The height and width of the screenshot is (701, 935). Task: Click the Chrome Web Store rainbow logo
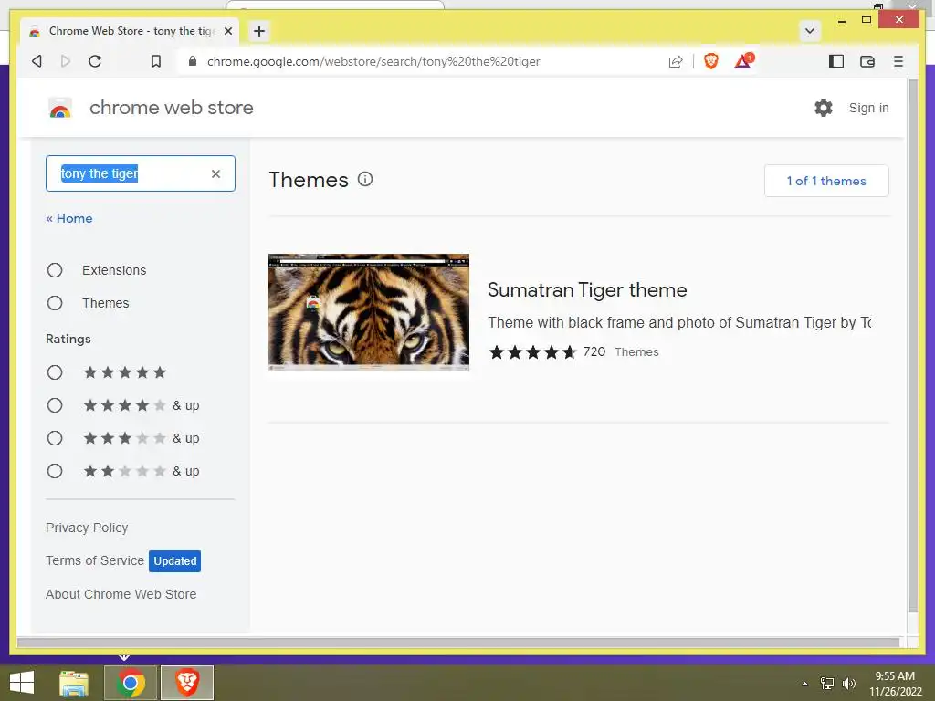tap(59, 108)
